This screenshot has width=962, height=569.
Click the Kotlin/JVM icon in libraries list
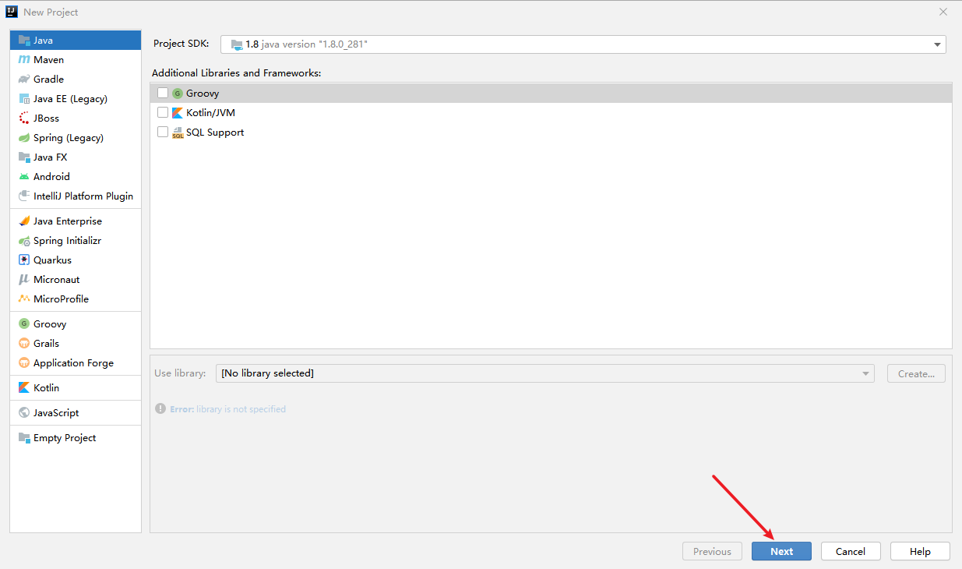point(177,112)
